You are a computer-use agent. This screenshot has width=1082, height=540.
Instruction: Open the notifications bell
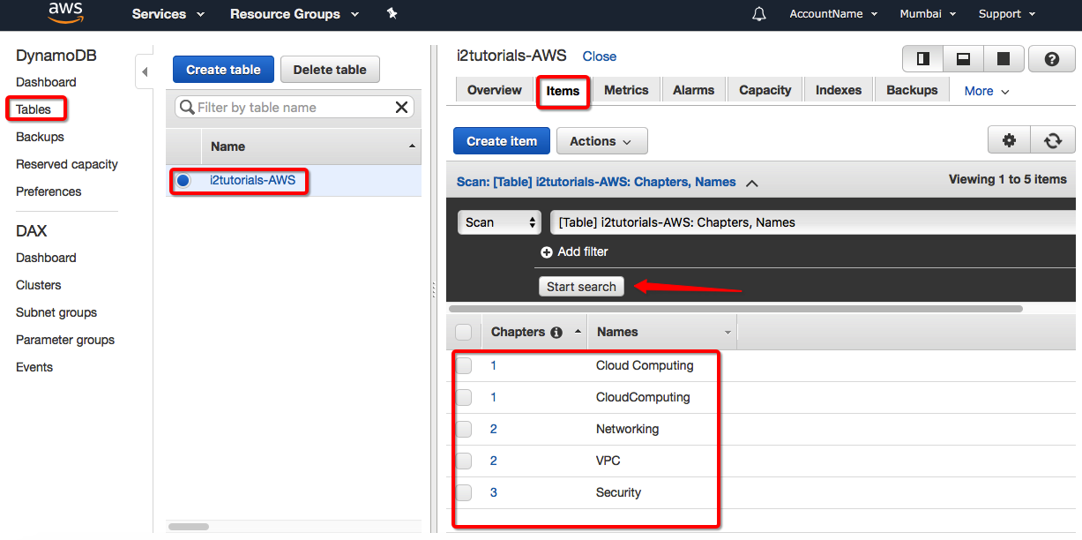[759, 14]
